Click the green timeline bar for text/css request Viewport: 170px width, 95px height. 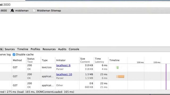[x=117, y=68]
